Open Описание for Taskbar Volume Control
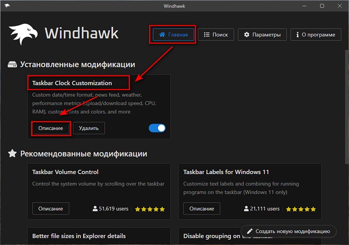 pyautogui.click(x=51, y=209)
